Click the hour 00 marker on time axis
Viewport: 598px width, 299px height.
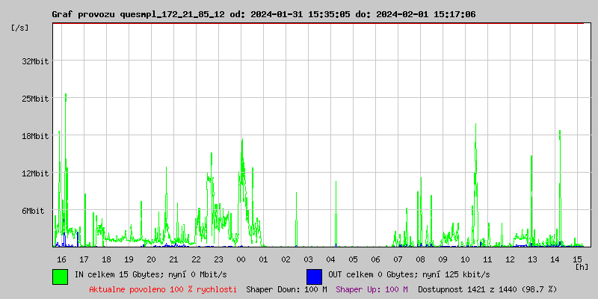[241, 259]
